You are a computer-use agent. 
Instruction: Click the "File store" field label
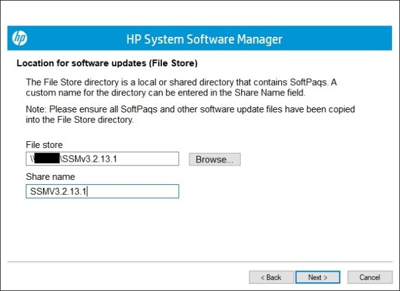click(x=44, y=145)
